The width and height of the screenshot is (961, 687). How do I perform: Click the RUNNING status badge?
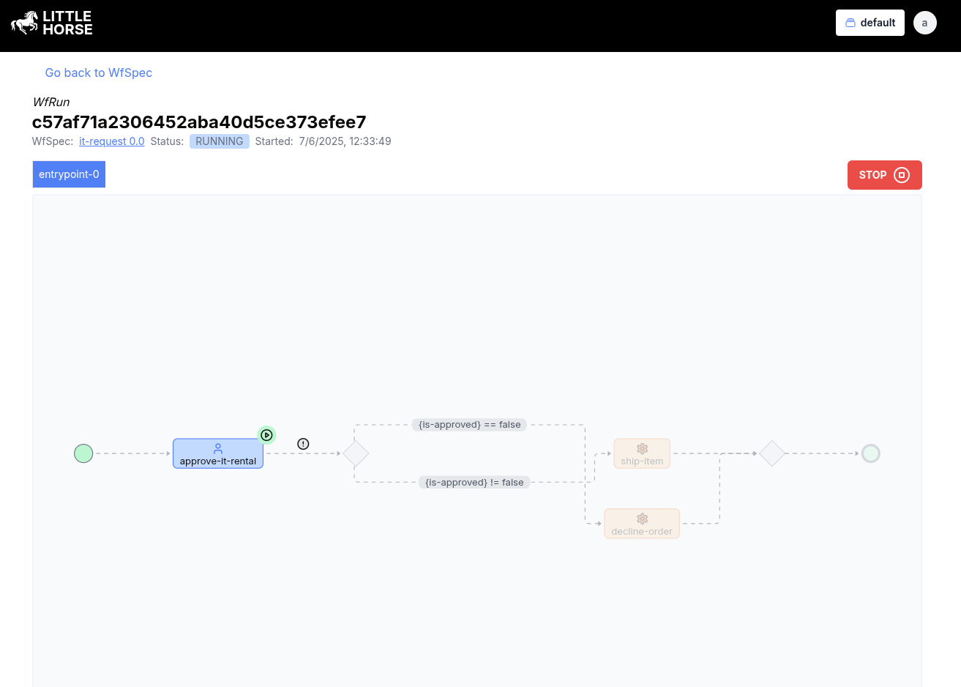point(219,141)
